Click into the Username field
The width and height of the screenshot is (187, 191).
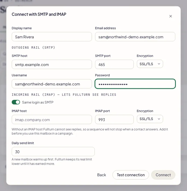pyautogui.click(x=52, y=84)
